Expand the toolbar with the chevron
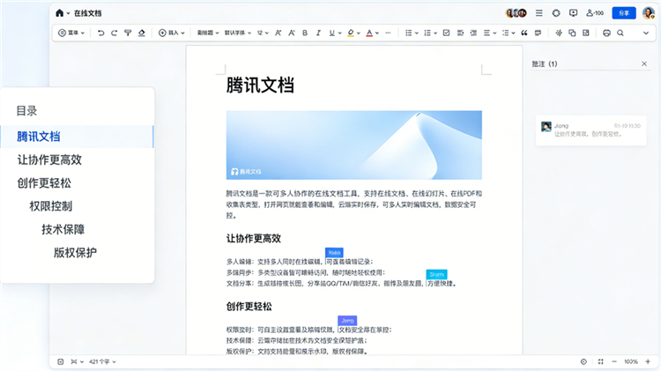 [646, 33]
